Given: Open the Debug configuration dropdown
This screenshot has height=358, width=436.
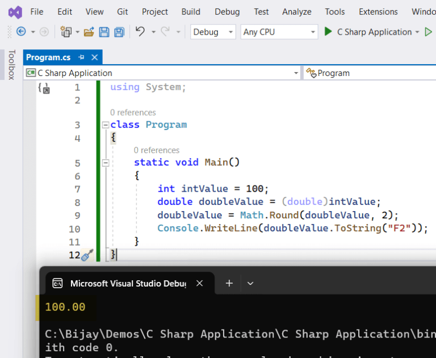Looking at the screenshot, I should (x=213, y=32).
